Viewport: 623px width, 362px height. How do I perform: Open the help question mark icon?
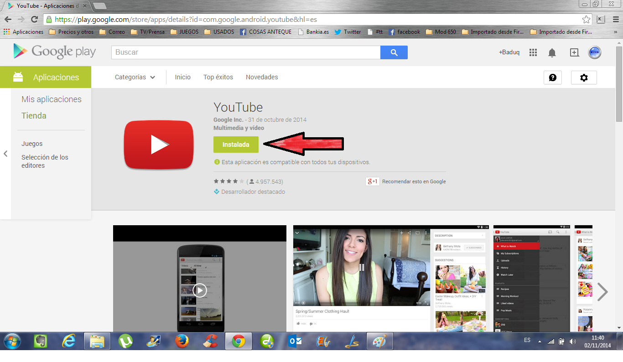pyautogui.click(x=552, y=78)
